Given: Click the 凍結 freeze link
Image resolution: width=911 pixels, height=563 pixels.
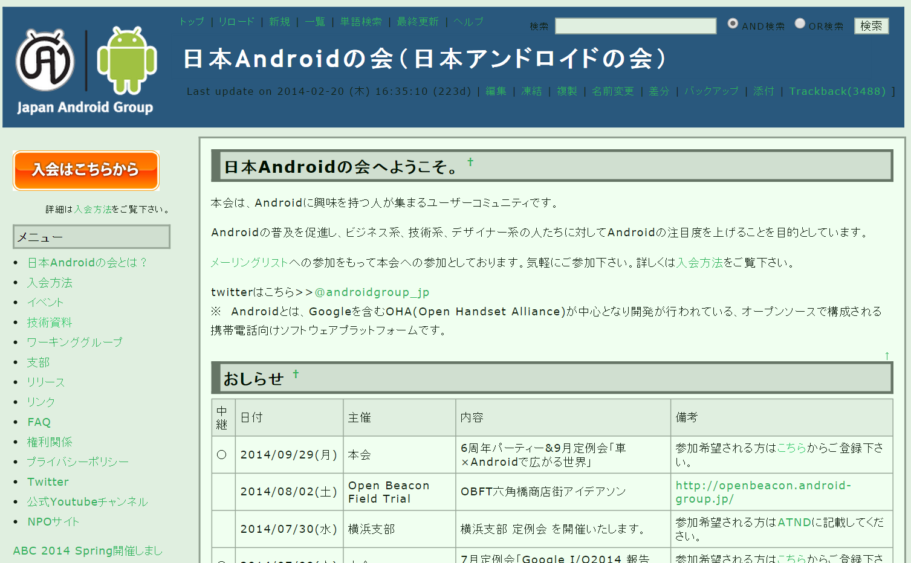Looking at the screenshot, I should [x=531, y=91].
